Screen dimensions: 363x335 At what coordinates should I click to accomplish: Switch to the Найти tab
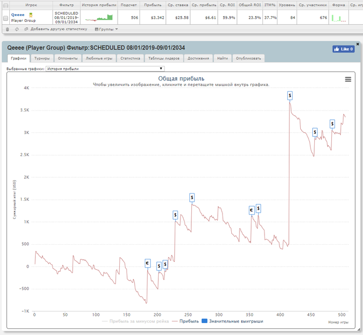tap(222, 59)
